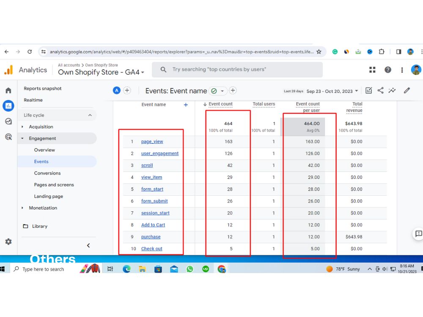Select Events in the Engagement menu
The height and width of the screenshot is (317, 423).
coord(41,161)
